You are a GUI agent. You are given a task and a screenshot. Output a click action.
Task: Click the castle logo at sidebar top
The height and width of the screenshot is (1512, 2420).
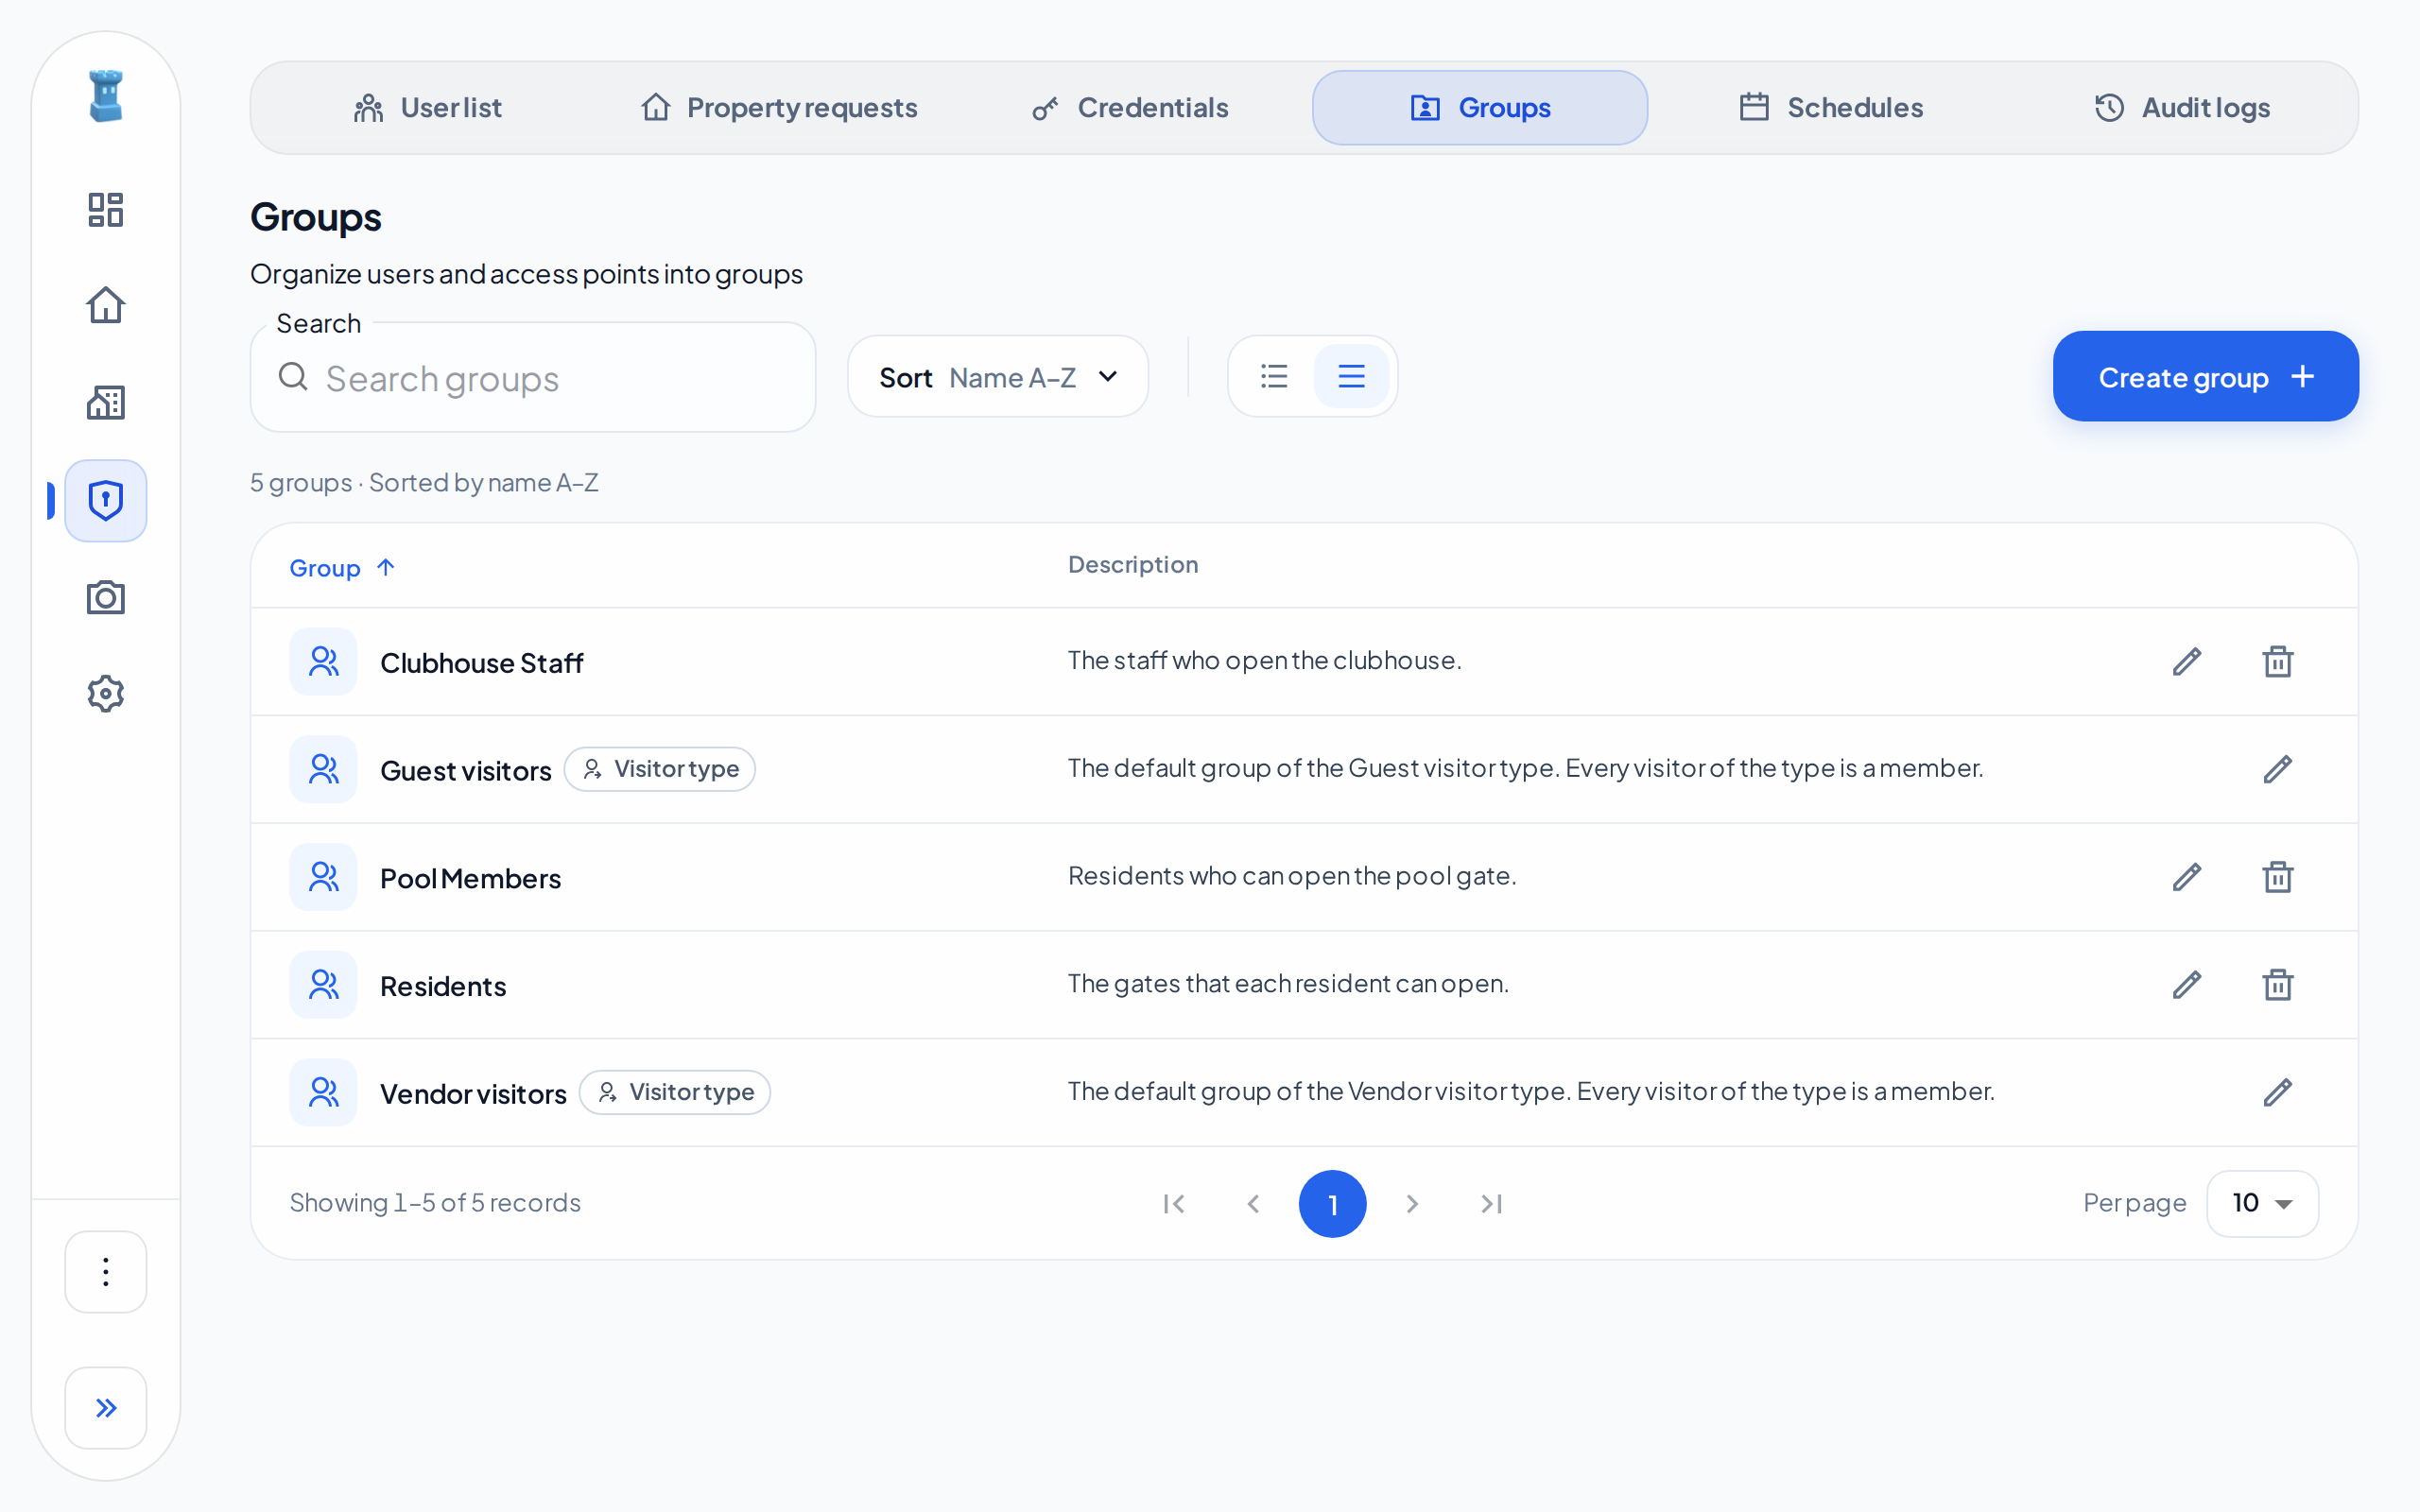tap(105, 96)
